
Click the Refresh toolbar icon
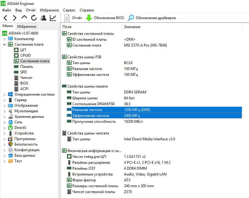pos(34,18)
